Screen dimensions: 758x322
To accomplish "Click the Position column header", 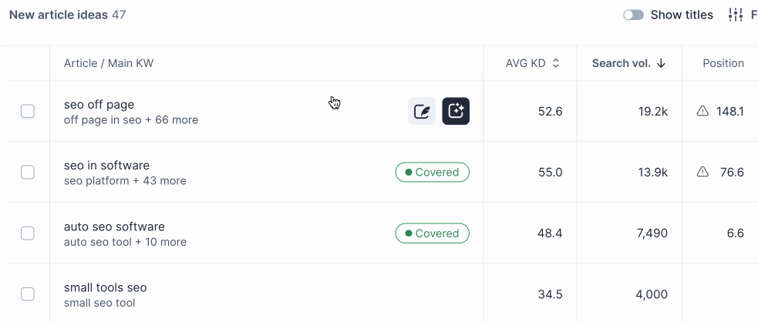I will point(723,63).
